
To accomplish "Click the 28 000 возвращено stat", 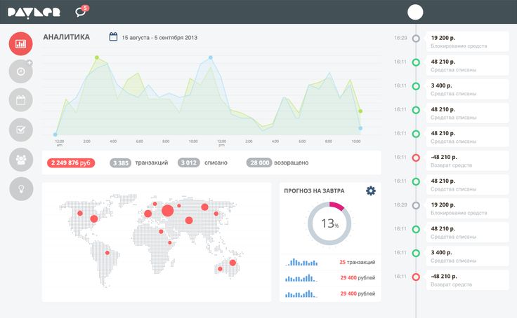I will click(x=277, y=163).
